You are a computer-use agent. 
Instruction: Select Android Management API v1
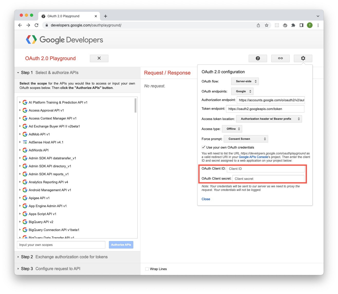(50, 190)
